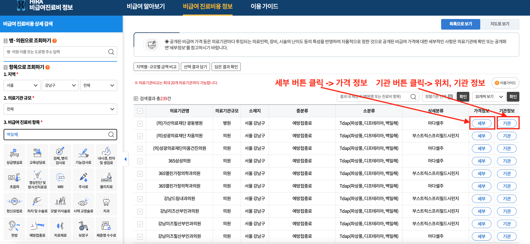Open the 비급여 알아보기 menu
Screen dimensions: 530x244
tap(146, 6)
